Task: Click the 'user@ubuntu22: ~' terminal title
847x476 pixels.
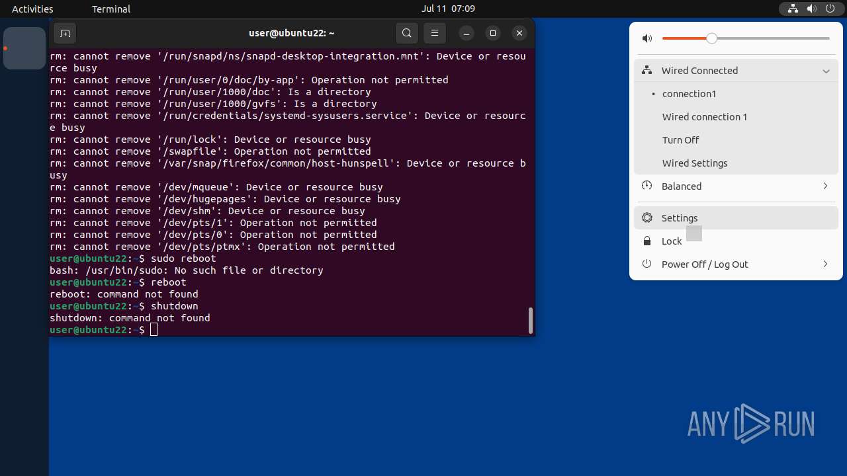Action: click(292, 33)
